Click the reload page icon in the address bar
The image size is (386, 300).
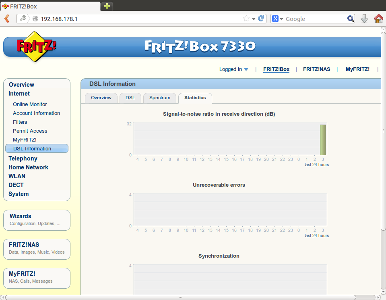click(x=261, y=19)
